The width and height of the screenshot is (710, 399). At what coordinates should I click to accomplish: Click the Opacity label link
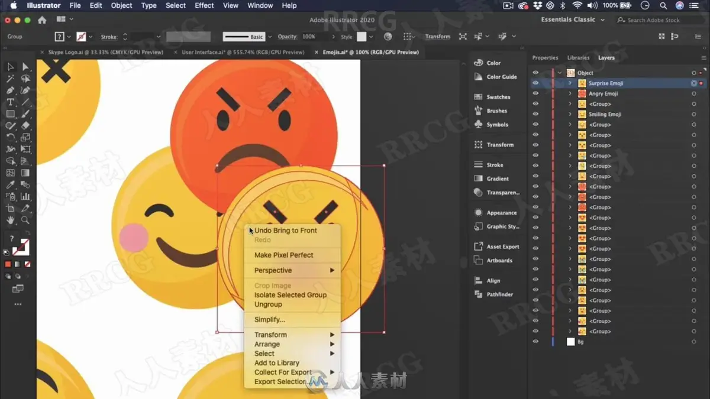(287, 37)
